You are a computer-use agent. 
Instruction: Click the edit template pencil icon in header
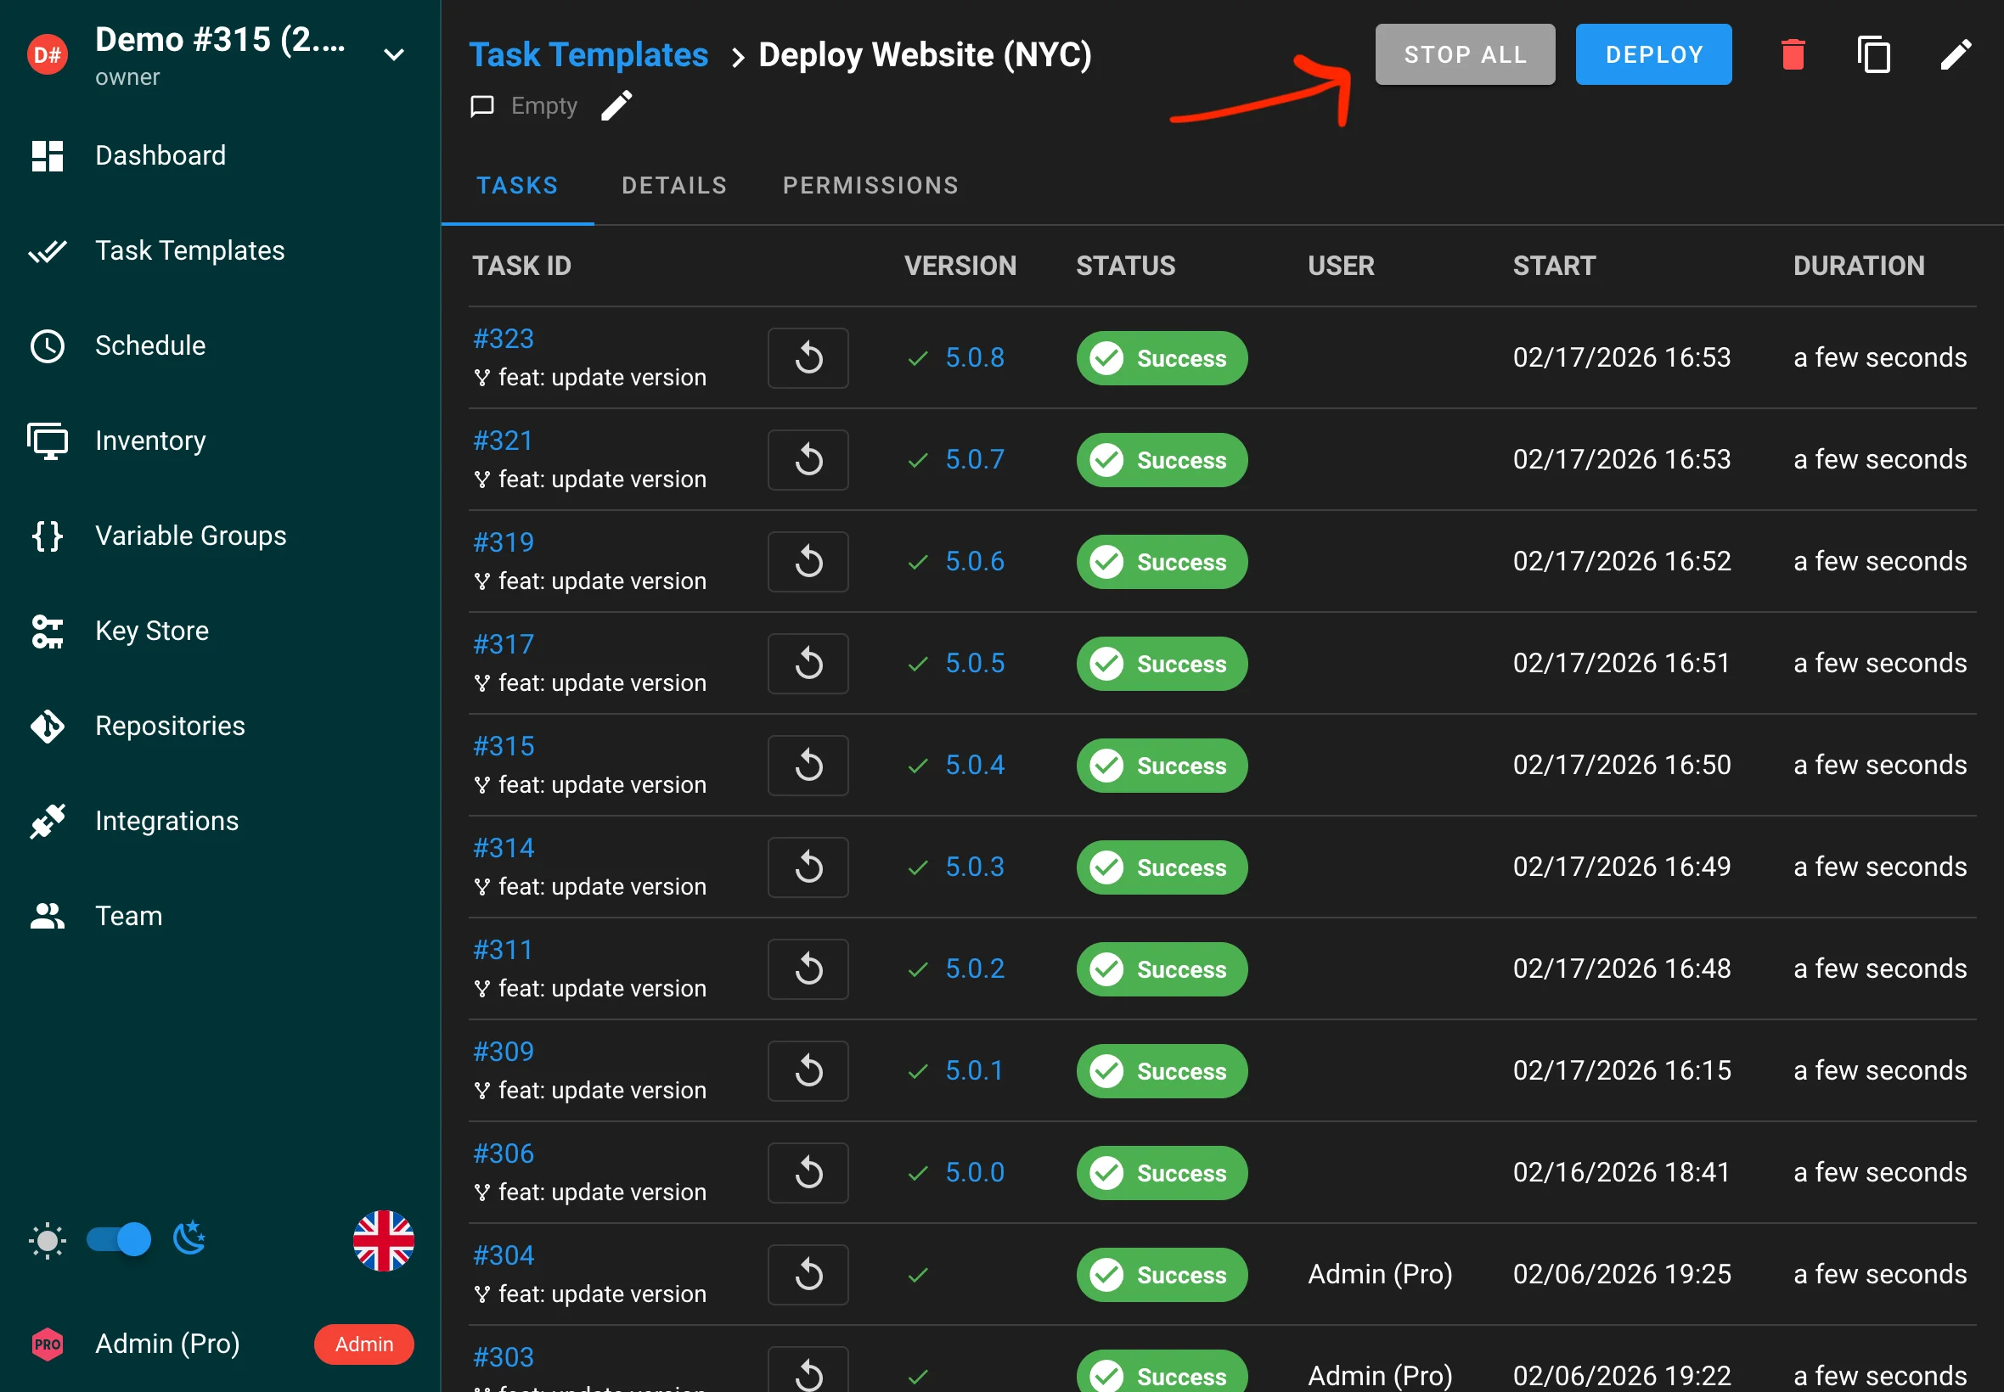(1955, 55)
